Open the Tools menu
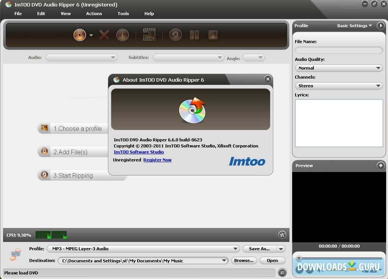Viewport: 388px width, 279px height. click(x=123, y=14)
